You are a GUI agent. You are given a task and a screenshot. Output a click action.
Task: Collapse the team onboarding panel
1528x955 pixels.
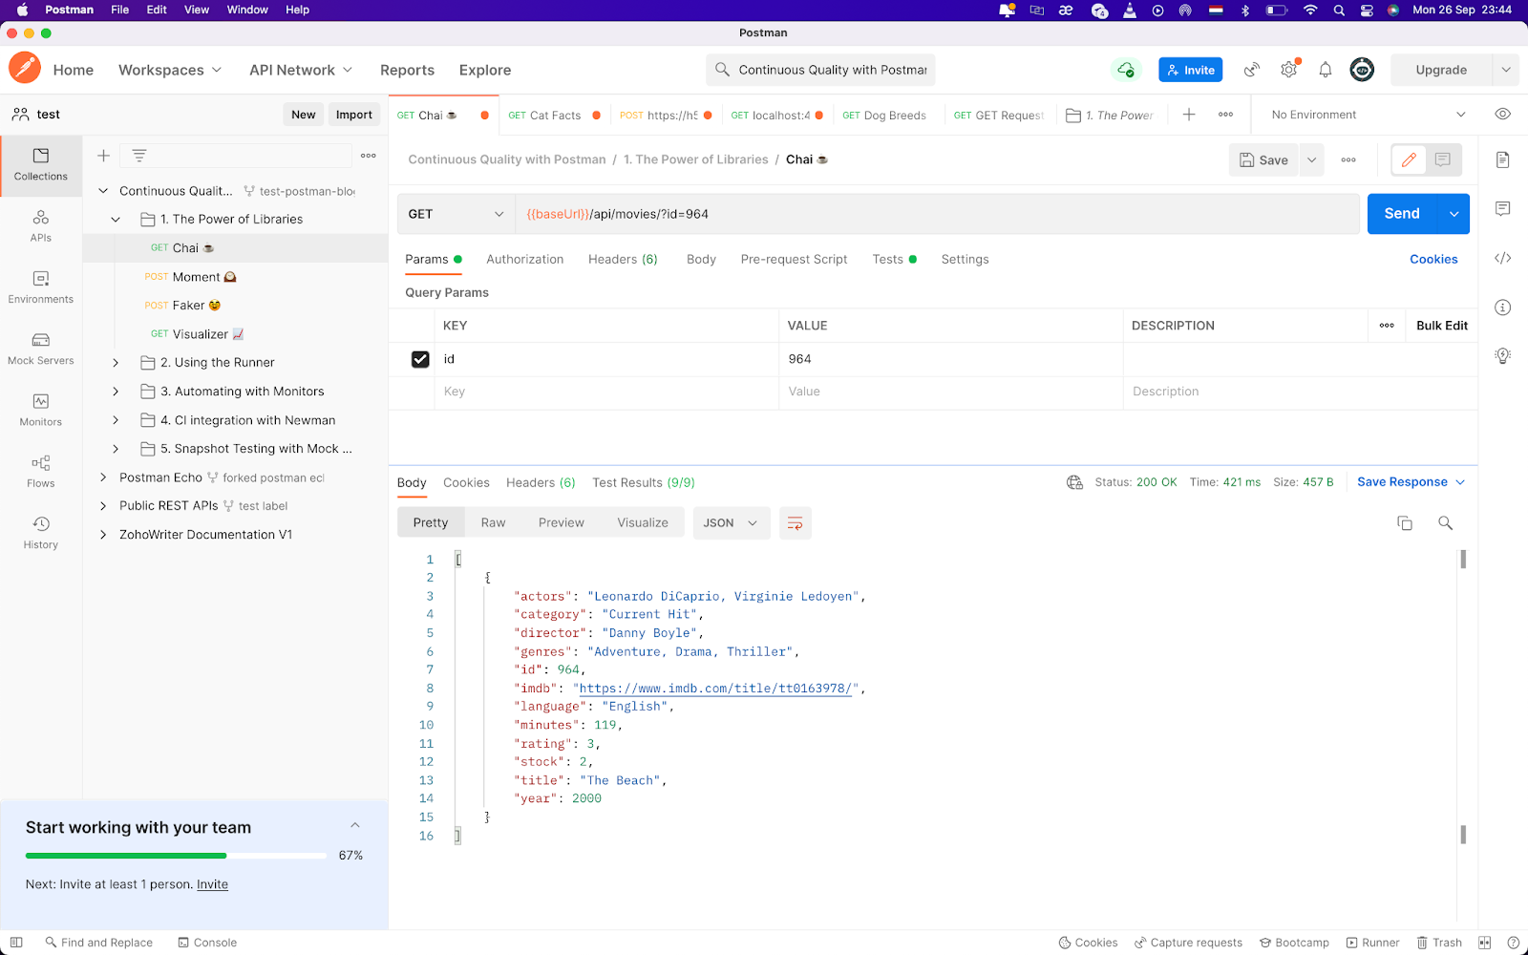coord(355,825)
